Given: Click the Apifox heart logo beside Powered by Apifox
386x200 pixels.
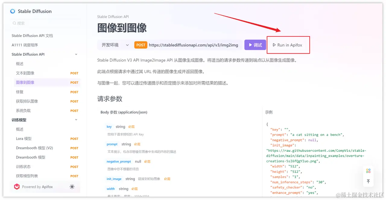Looking at the screenshot, I should 17,187.
